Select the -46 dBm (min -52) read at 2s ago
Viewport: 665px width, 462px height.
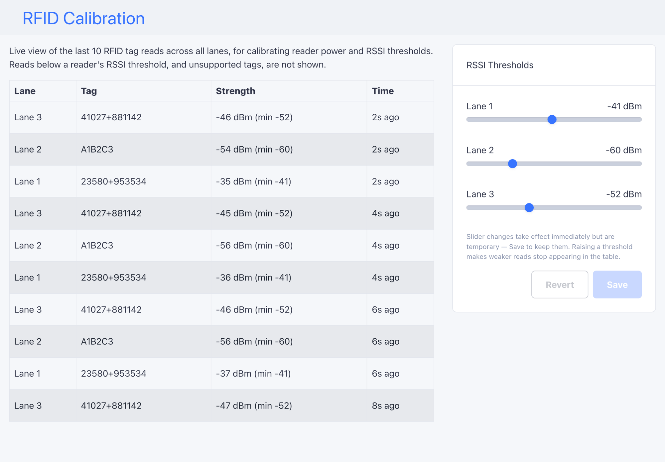point(289,117)
